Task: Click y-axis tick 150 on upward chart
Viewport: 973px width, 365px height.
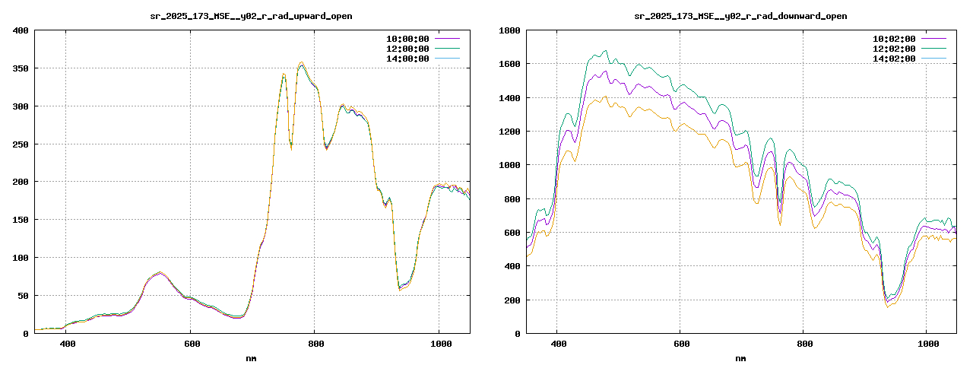Action: coord(21,220)
